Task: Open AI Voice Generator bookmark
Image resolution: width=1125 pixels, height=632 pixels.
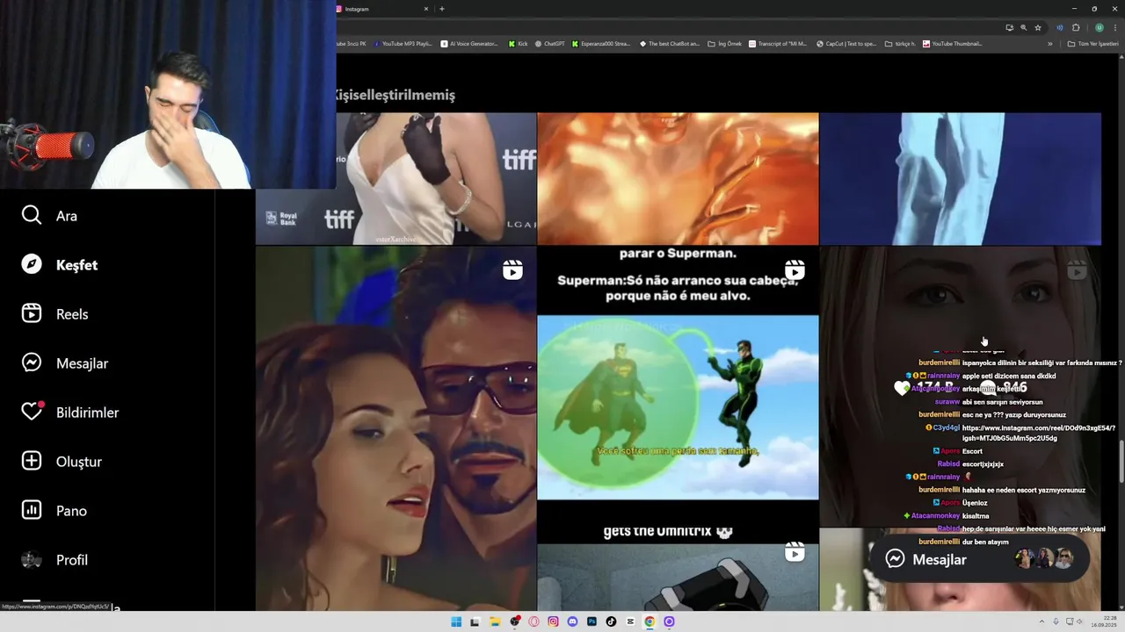Action: [x=469, y=43]
